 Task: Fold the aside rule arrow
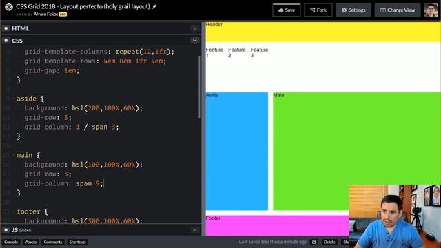[14, 99]
